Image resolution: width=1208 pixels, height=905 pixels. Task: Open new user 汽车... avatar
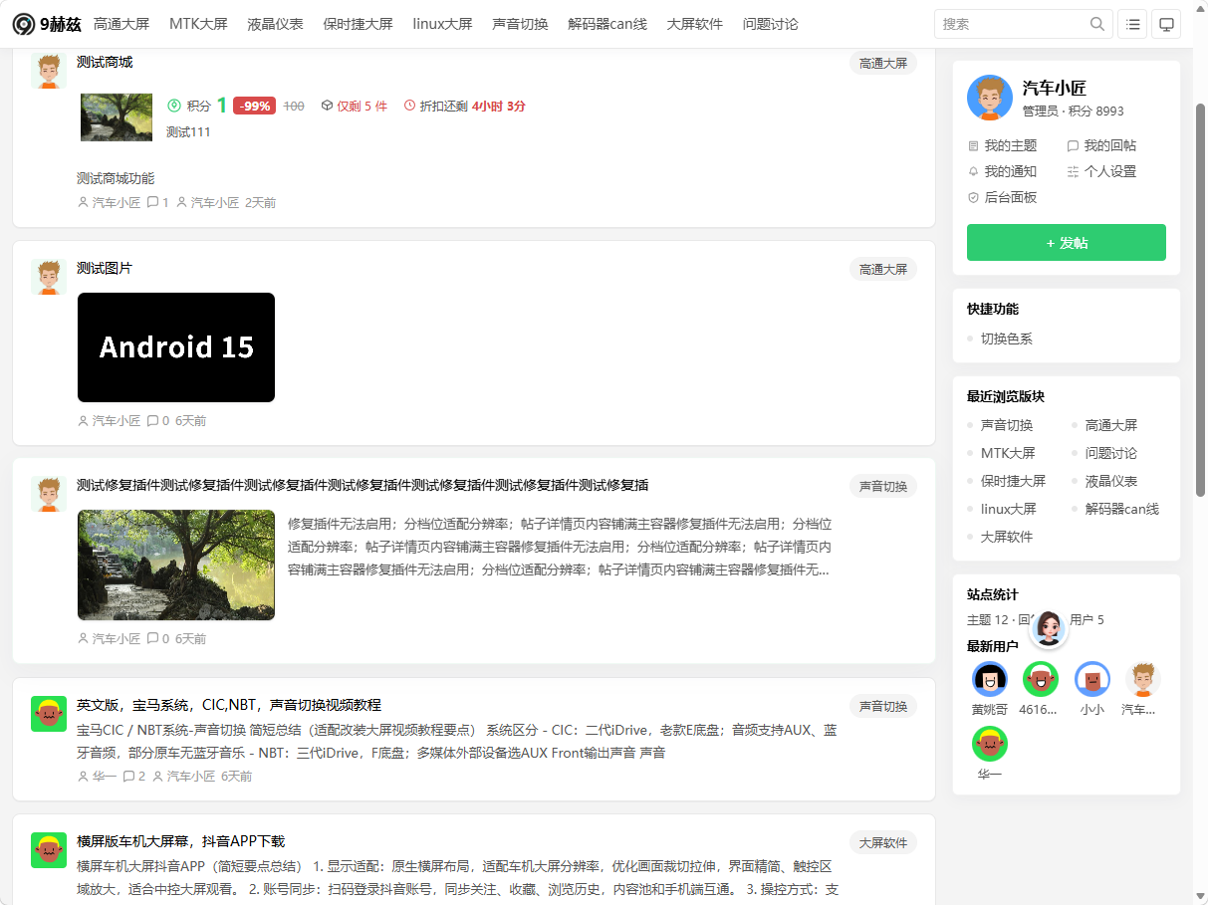[1143, 679]
